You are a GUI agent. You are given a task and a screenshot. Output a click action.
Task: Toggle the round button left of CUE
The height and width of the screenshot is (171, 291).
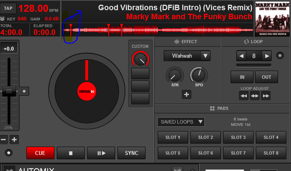[9, 153]
